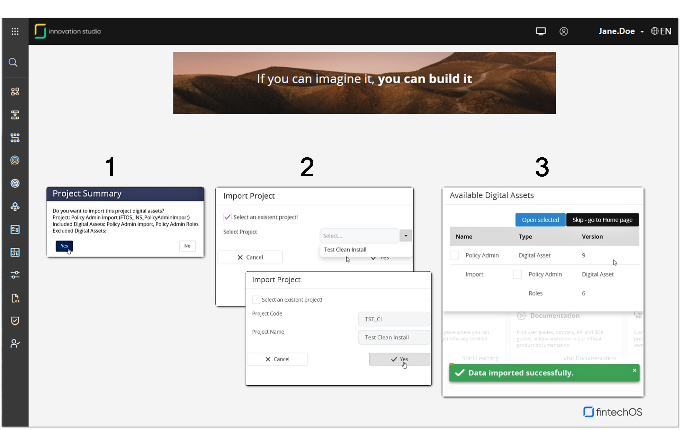Image resolution: width=690 pixels, height=430 pixels.
Task: Open the sliders settings icon in sidebar
Action: (15, 275)
